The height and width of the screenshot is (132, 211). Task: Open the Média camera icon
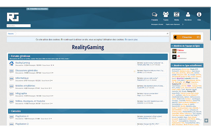coord(177,15)
